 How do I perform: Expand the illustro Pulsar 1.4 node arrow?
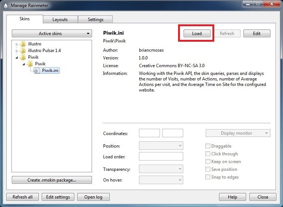click(17, 51)
